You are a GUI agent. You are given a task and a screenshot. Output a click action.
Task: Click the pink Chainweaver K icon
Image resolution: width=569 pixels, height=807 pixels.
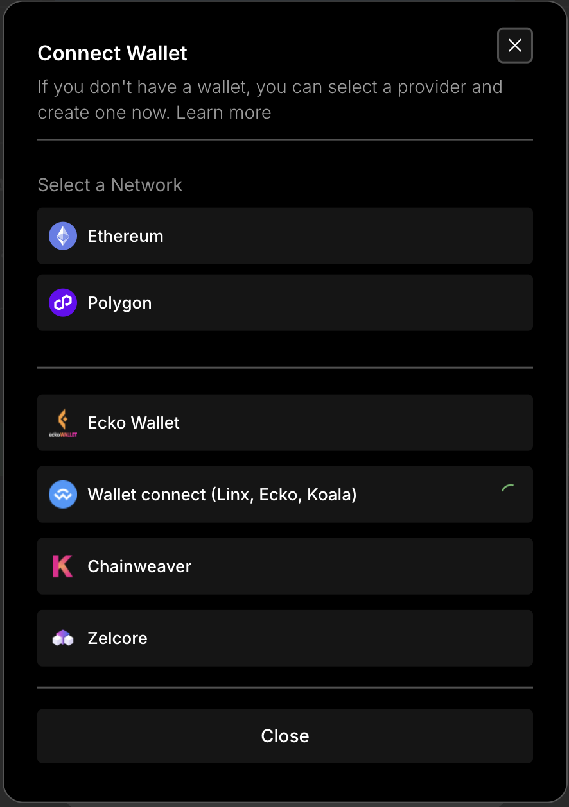(x=63, y=566)
